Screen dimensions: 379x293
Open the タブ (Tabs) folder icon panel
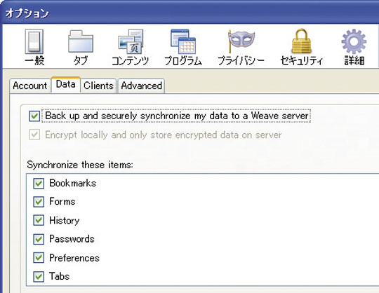point(81,47)
